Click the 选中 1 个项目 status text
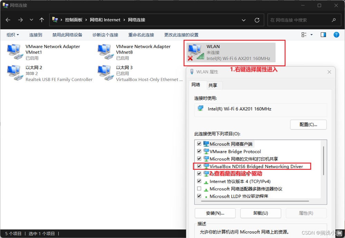Viewport: 345px width, 238px height. click(x=41, y=234)
